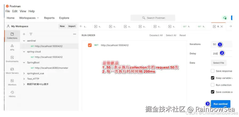Click the New button
This screenshot has height=117, width=239.
click(62, 26)
